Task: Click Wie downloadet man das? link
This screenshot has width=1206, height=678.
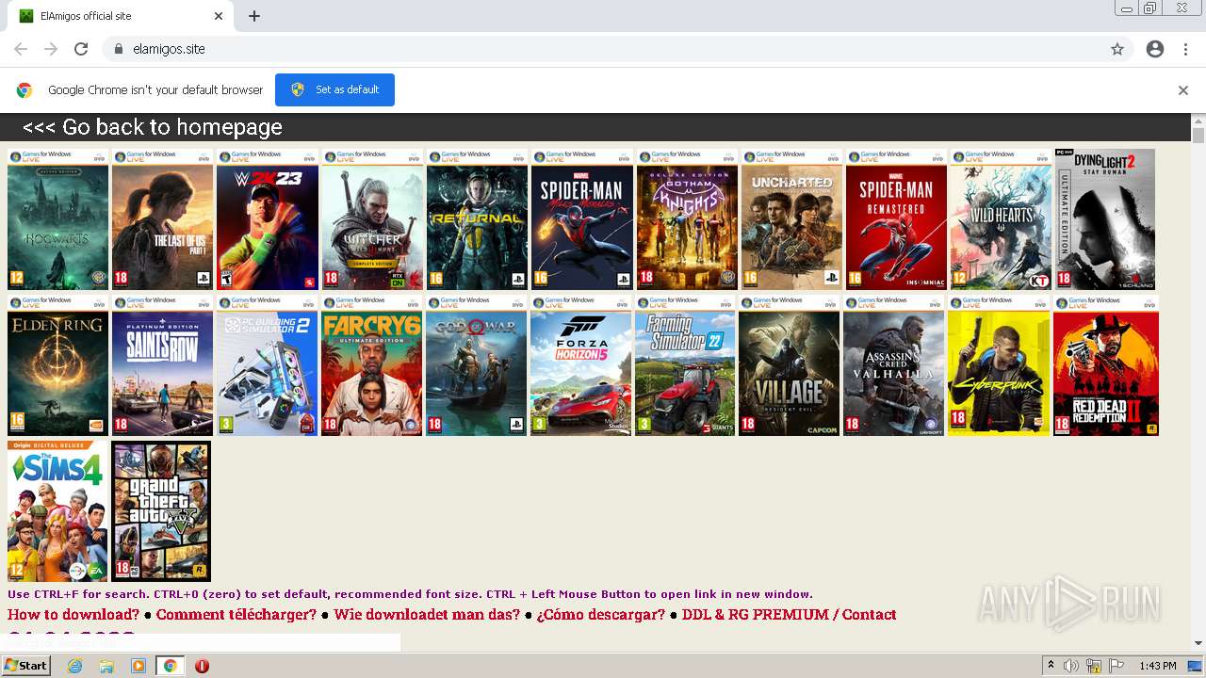Action: click(427, 615)
